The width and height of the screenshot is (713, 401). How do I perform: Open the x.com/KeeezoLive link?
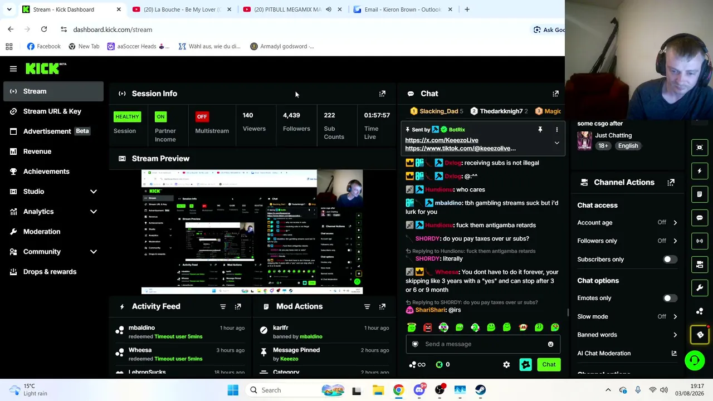click(442, 140)
